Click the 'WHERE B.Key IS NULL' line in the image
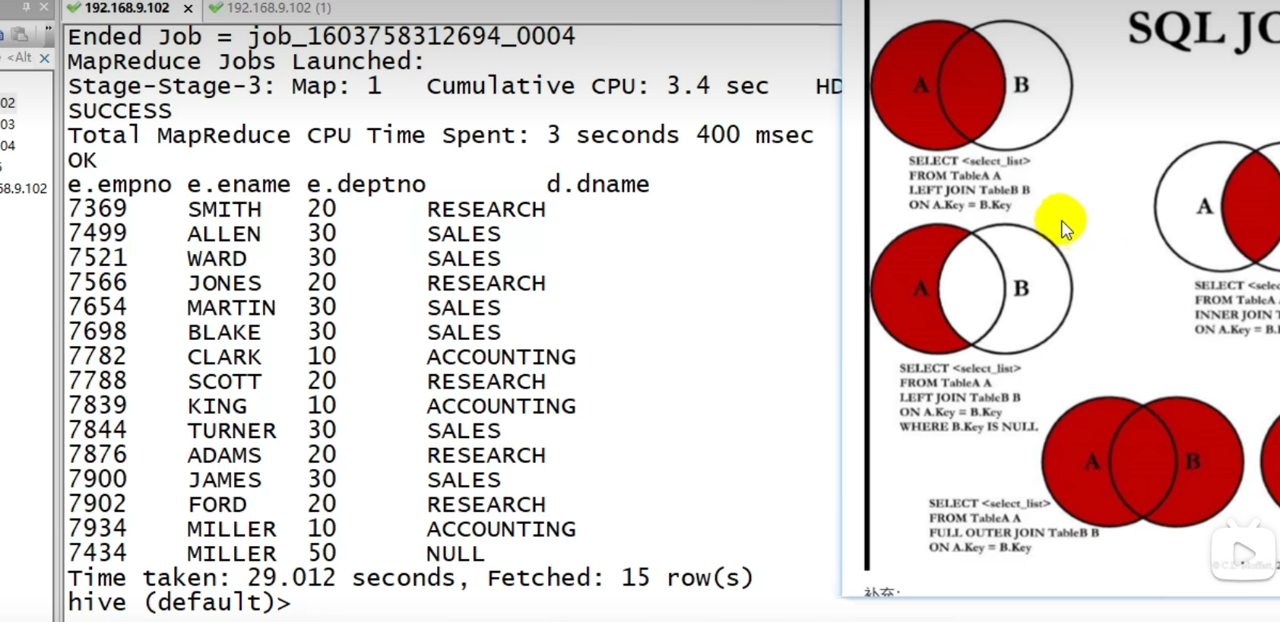This screenshot has width=1280, height=622. point(968,427)
